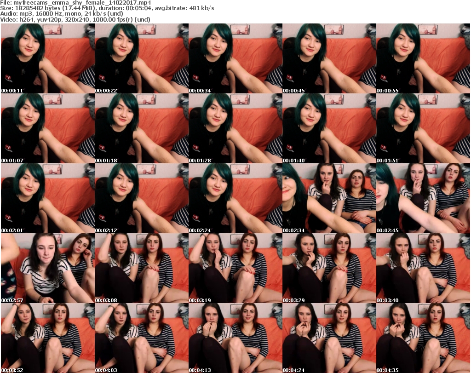This screenshot has width=471, height=373.
Task: Open the frame at 00:01:28
Action: click(x=235, y=128)
